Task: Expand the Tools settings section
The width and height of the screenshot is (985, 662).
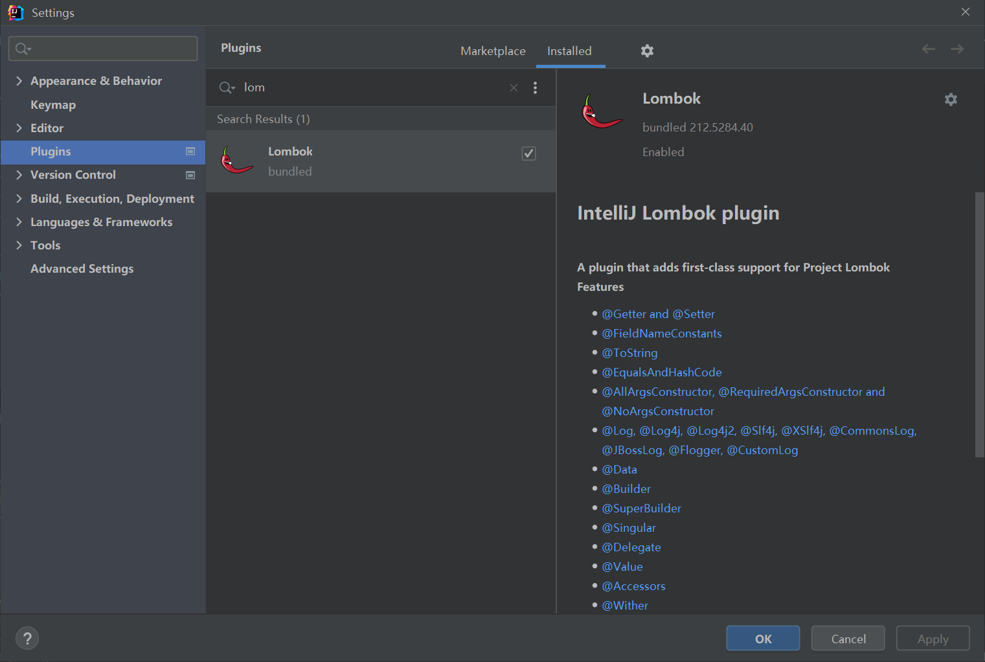Action: coord(19,245)
